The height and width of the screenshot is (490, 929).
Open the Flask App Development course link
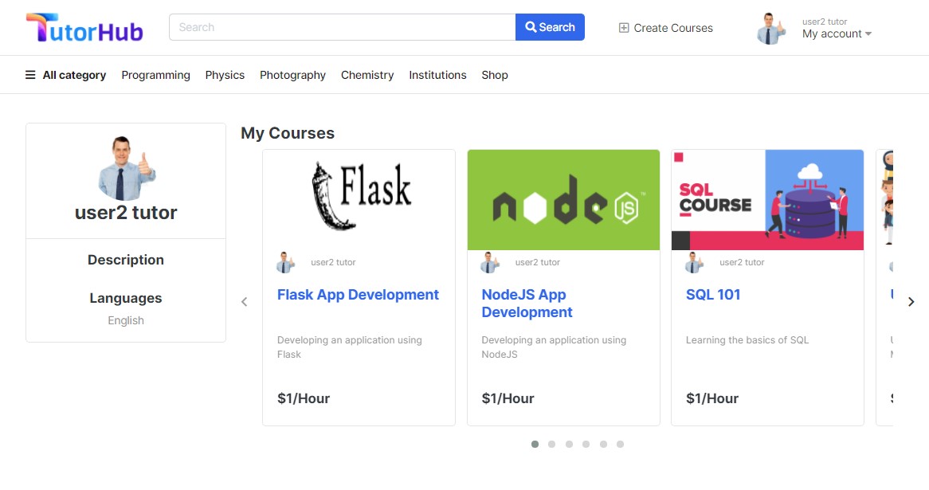point(358,295)
